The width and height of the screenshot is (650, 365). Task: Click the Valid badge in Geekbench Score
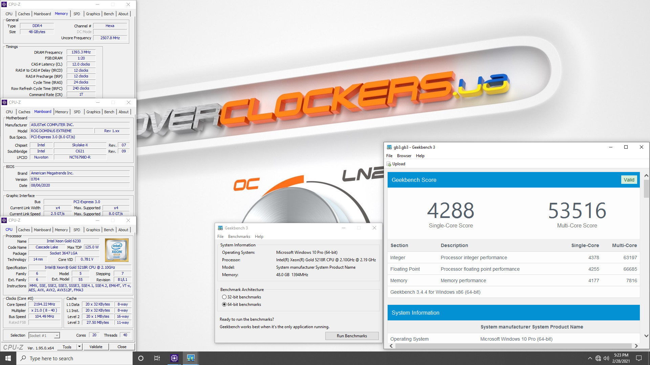629,180
